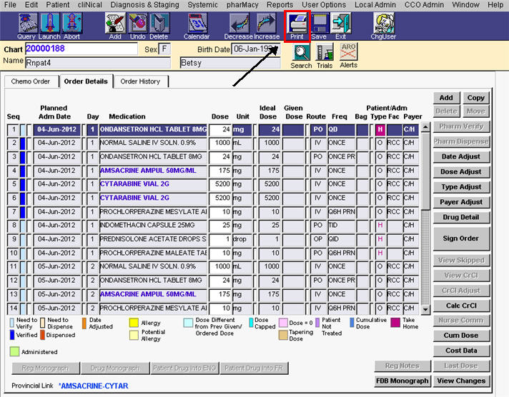The width and height of the screenshot is (509, 397).
Task: Click the Verified blue status box in row 6
Action: click(x=22, y=198)
